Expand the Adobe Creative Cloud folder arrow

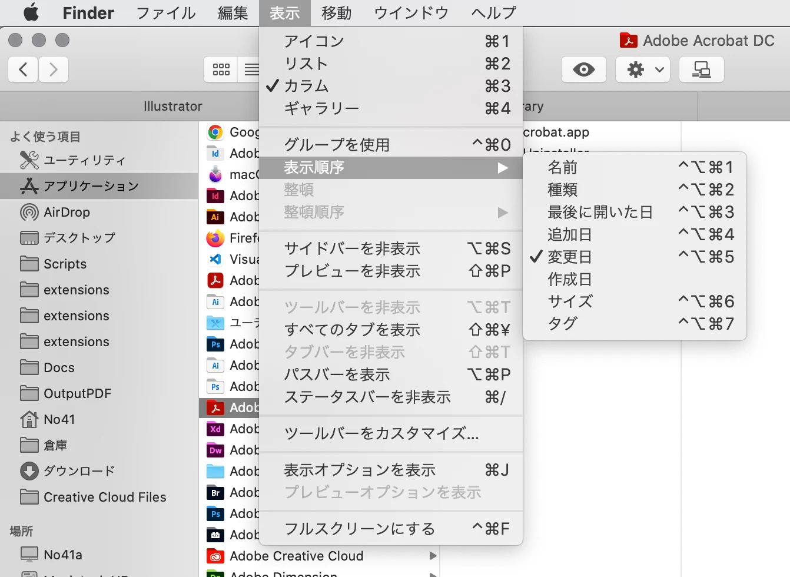point(433,556)
